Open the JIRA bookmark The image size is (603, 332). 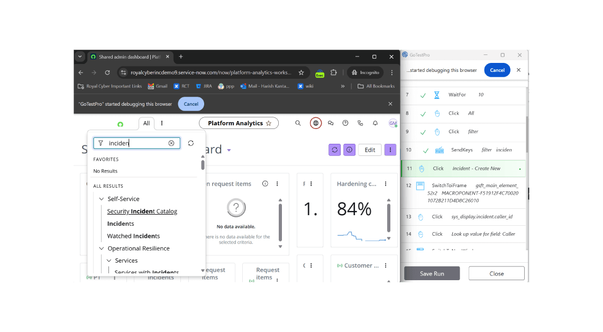(x=204, y=86)
